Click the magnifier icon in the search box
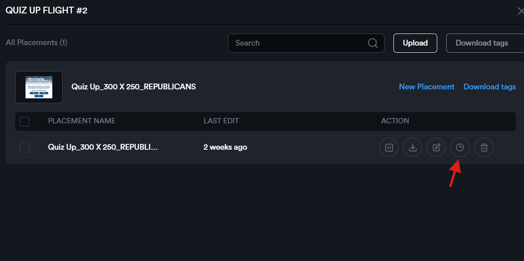524x261 pixels. pos(373,43)
